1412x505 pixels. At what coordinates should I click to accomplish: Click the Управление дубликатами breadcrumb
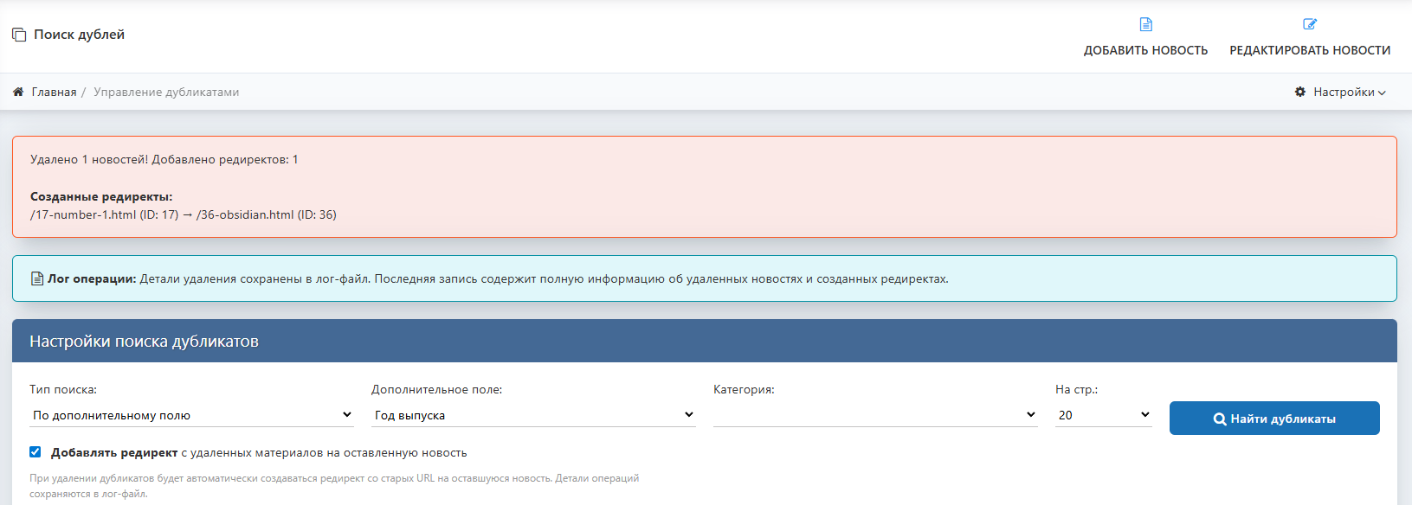[x=166, y=92]
